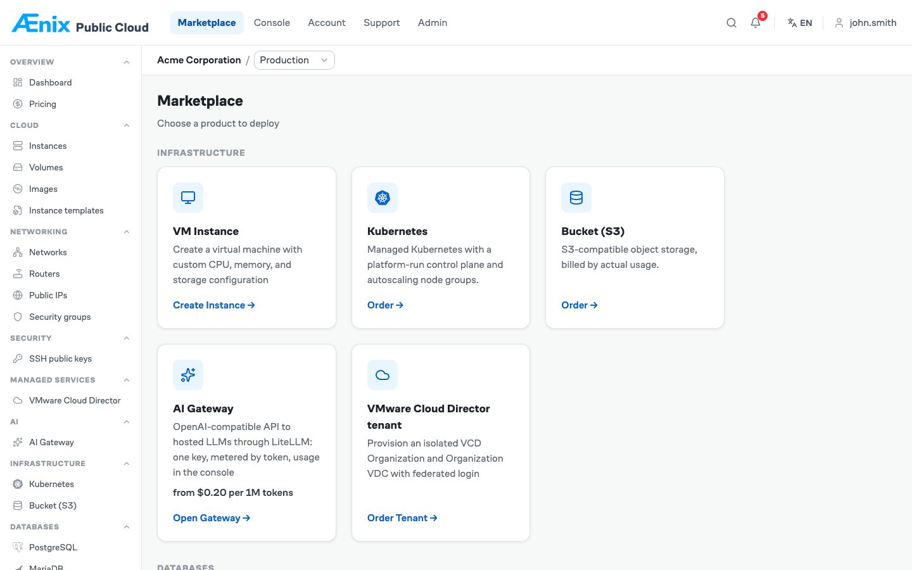Switch language via the EN translate icon
The height and width of the screenshot is (570, 912).
799,23
